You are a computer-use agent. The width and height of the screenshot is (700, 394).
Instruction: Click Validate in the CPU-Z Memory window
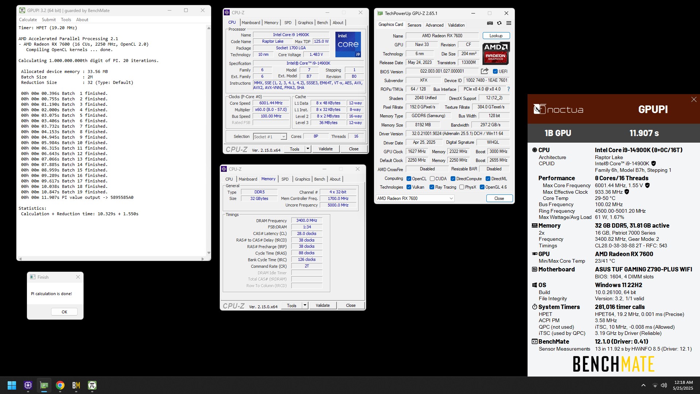pos(323,305)
